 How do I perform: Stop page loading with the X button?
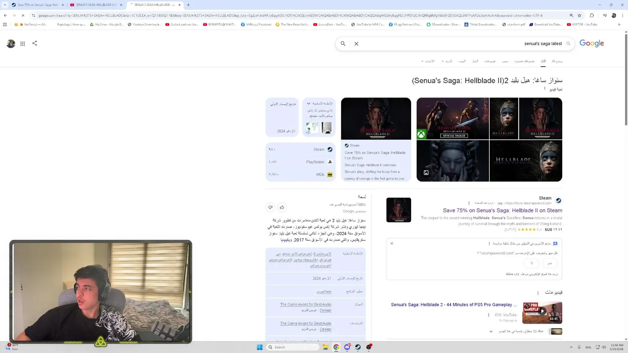(x=23, y=15)
